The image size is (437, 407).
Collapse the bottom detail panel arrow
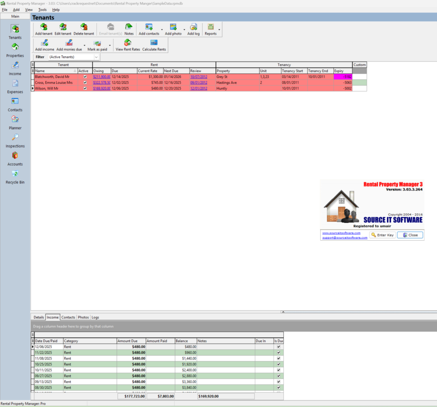(x=283, y=312)
